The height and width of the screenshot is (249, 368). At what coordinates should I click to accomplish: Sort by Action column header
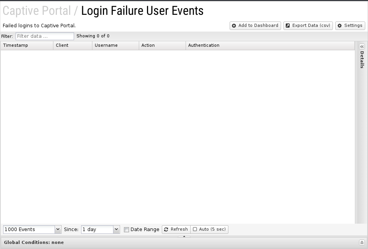(x=162, y=45)
